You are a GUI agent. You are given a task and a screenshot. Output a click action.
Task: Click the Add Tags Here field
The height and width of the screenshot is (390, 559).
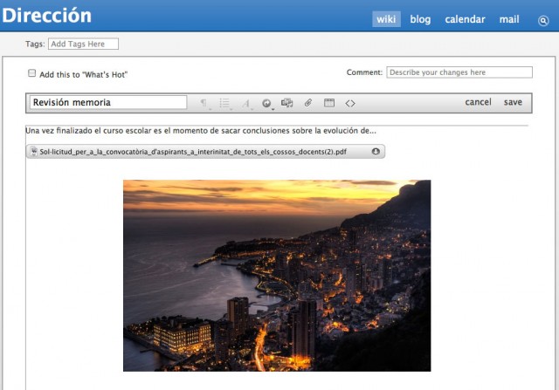(84, 44)
